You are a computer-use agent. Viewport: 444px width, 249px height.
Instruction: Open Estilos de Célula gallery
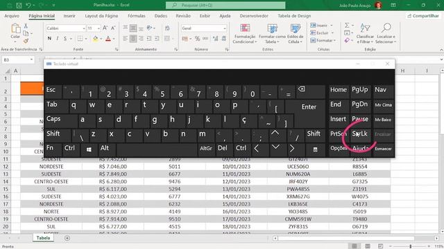pyautogui.click(x=296, y=34)
